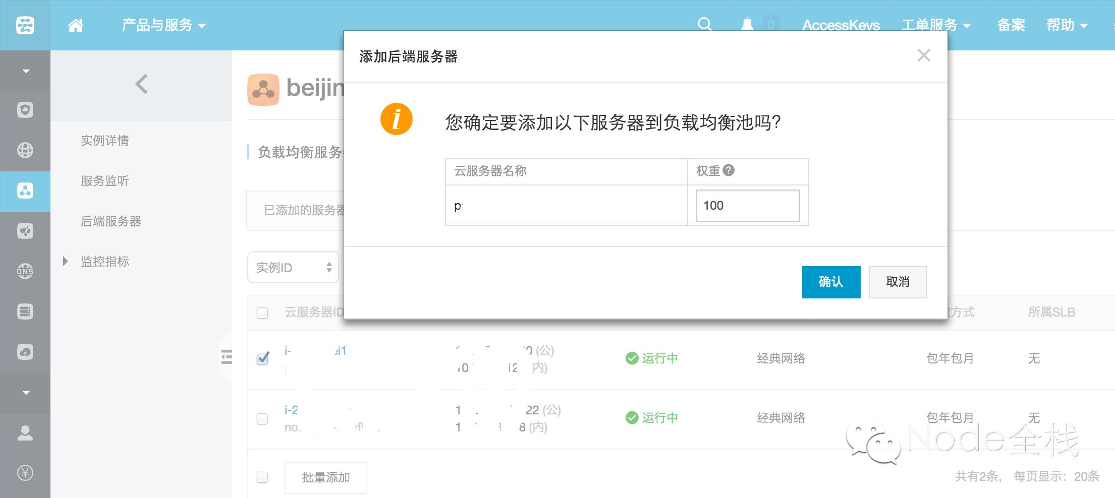This screenshot has width=1115, height=498.
Task: Toggle the select-all header checkbox
Action: (x=262, y=313)
